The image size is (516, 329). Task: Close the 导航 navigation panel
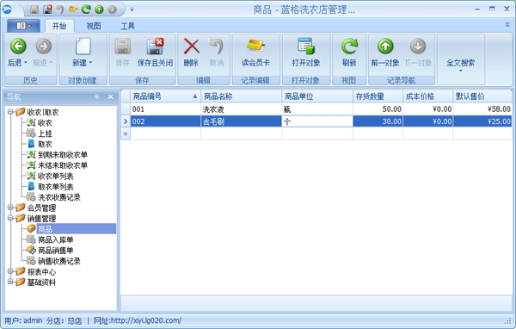(x=111, y=96)
